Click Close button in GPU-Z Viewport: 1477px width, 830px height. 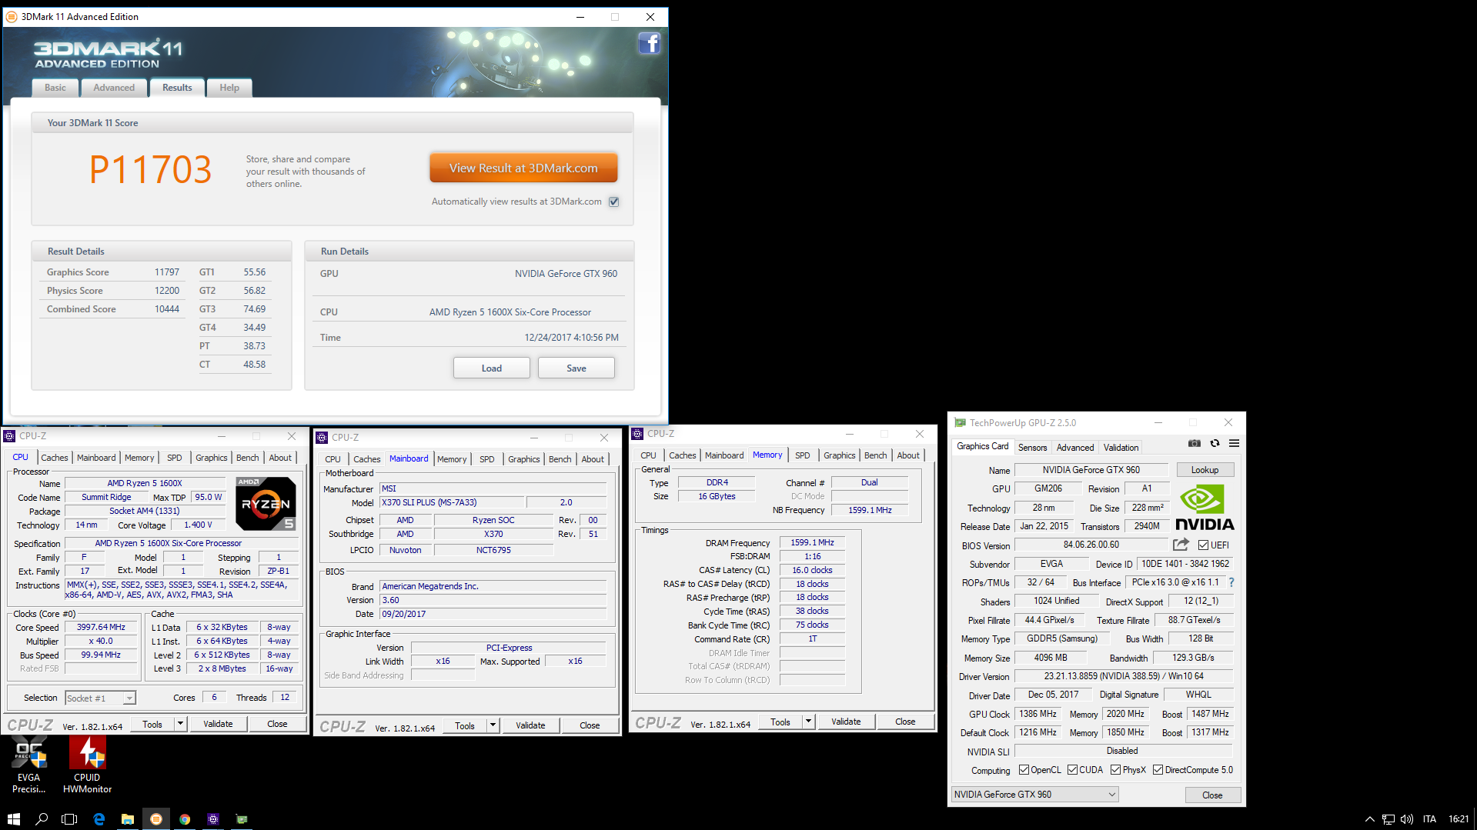coord(1212,795)
